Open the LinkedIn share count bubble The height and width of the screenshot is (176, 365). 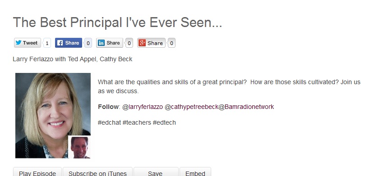[129, 43]
